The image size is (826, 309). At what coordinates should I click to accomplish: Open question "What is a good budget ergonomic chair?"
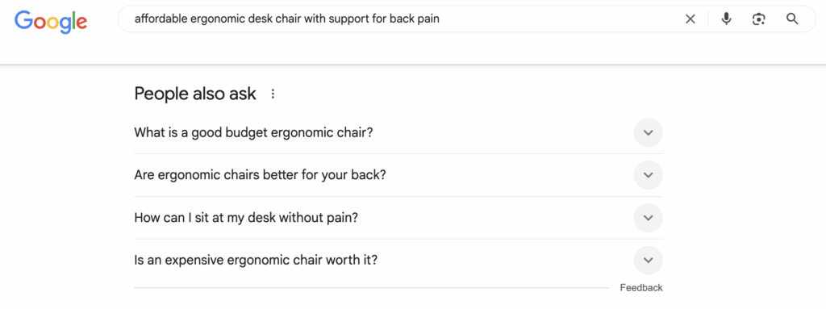(398, 132)
